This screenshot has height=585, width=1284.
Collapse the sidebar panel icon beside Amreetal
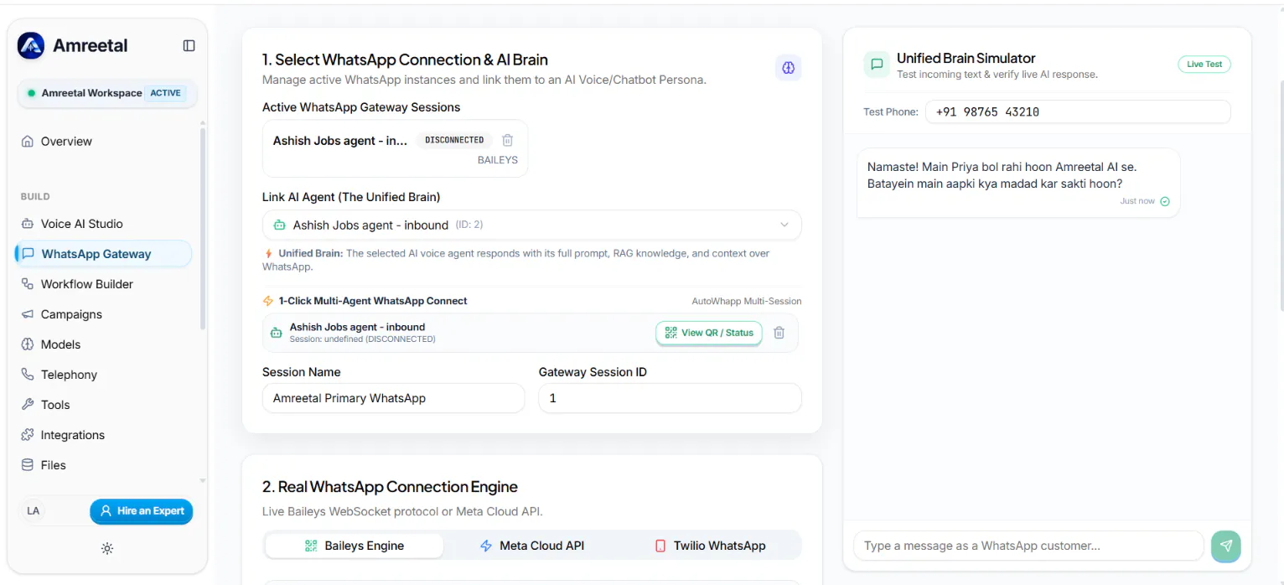tap(189, 45)
